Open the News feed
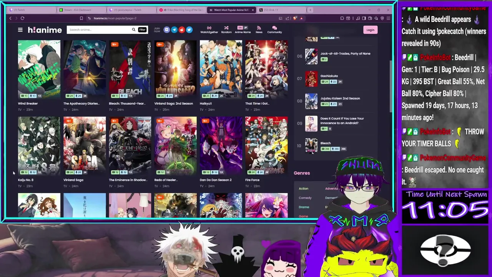This screenshot has height=277, width=492. (259, 30)
